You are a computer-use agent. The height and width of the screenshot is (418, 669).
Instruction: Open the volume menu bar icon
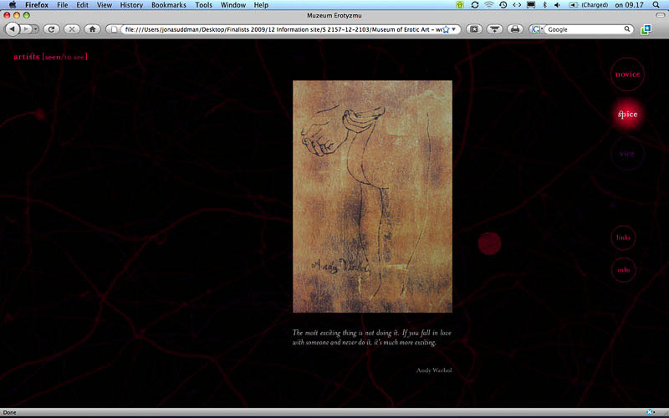tap(557, 5)
